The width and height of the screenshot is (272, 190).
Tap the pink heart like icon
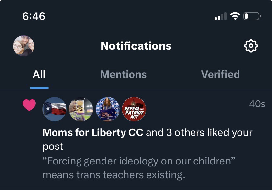(29, 105)
